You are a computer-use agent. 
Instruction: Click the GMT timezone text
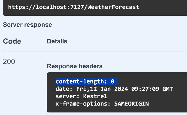pos(167,89)
